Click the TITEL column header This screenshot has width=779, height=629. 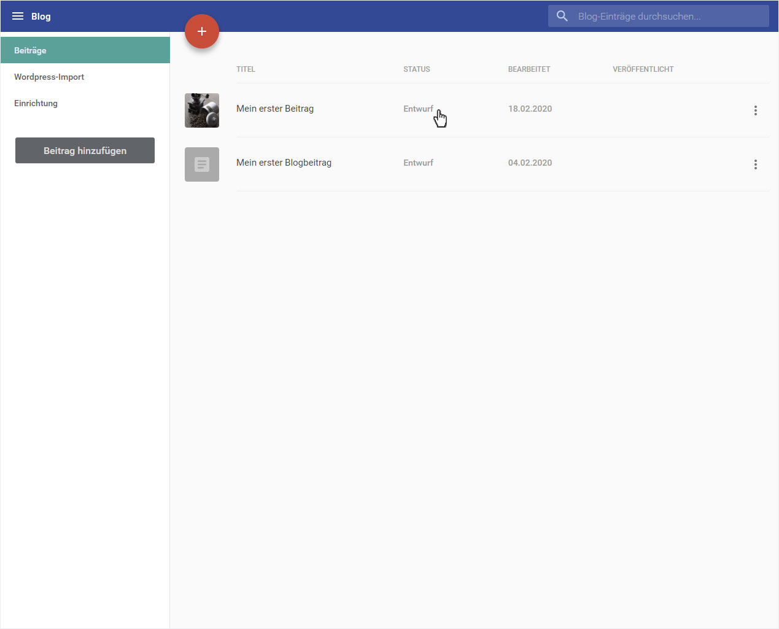point(246,69)
